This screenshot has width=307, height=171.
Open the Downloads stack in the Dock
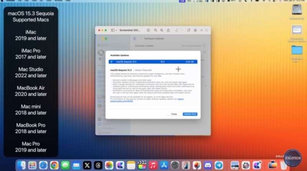(272, 166)
